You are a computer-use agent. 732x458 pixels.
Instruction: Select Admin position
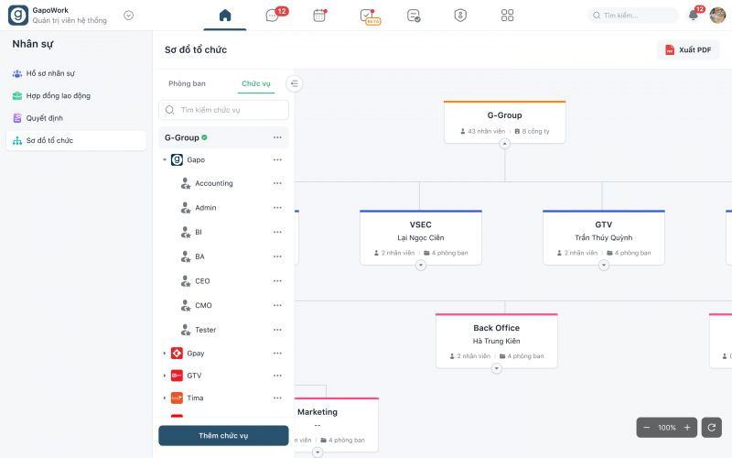click(x=205, y=208)
